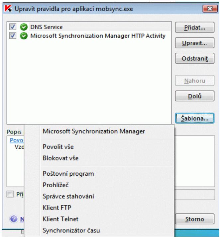Move the rule down with Dolů

195,96
